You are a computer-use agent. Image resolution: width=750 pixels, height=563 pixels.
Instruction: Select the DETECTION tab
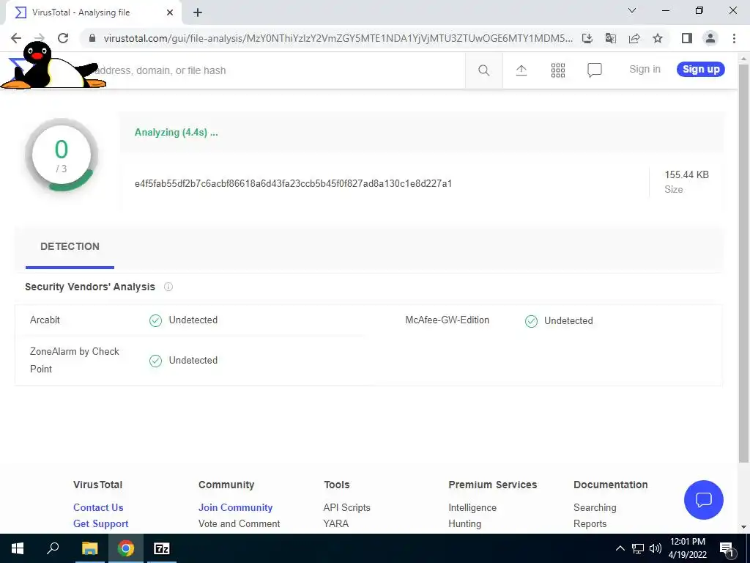(70, 246)
